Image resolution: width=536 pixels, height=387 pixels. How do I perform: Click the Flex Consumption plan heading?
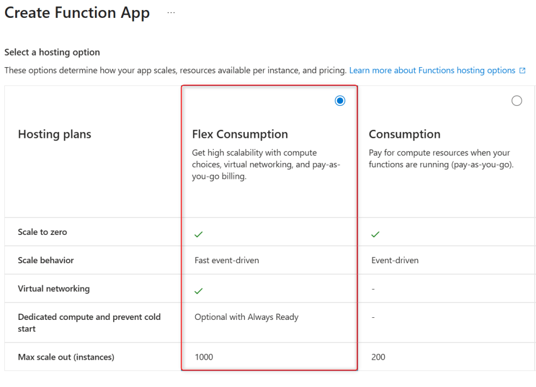(x=240, y=134)
